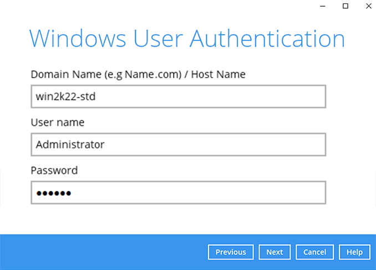The image size is (376, 270).
Task: Click right end of Domain Name field
Action: click(316, 96)
